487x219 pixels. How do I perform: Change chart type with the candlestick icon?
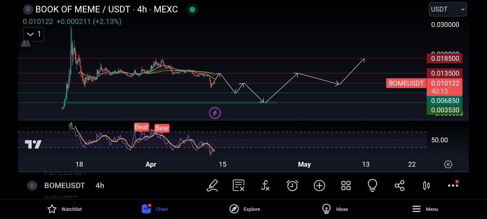pos(426,185)
